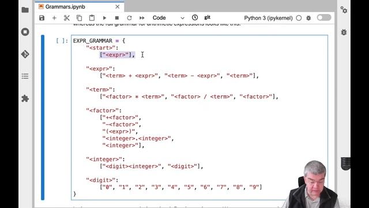Viewport: 369px width, 208px height.
Task: Close the Grammars.ipynb tab
Action: pyautogui.click(x=117, y=7)
